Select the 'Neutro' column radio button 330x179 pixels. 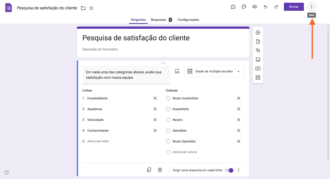(x=168, y=120)
